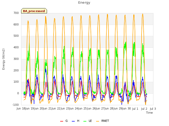This screenshot has width=169, height=126.
Task: Click the y-axis tick value 600
Action: tap(16, 24)
